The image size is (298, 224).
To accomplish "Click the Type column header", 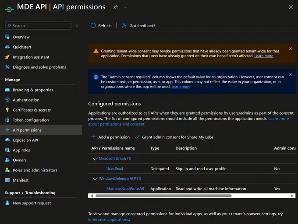I will tap(155, 148).
